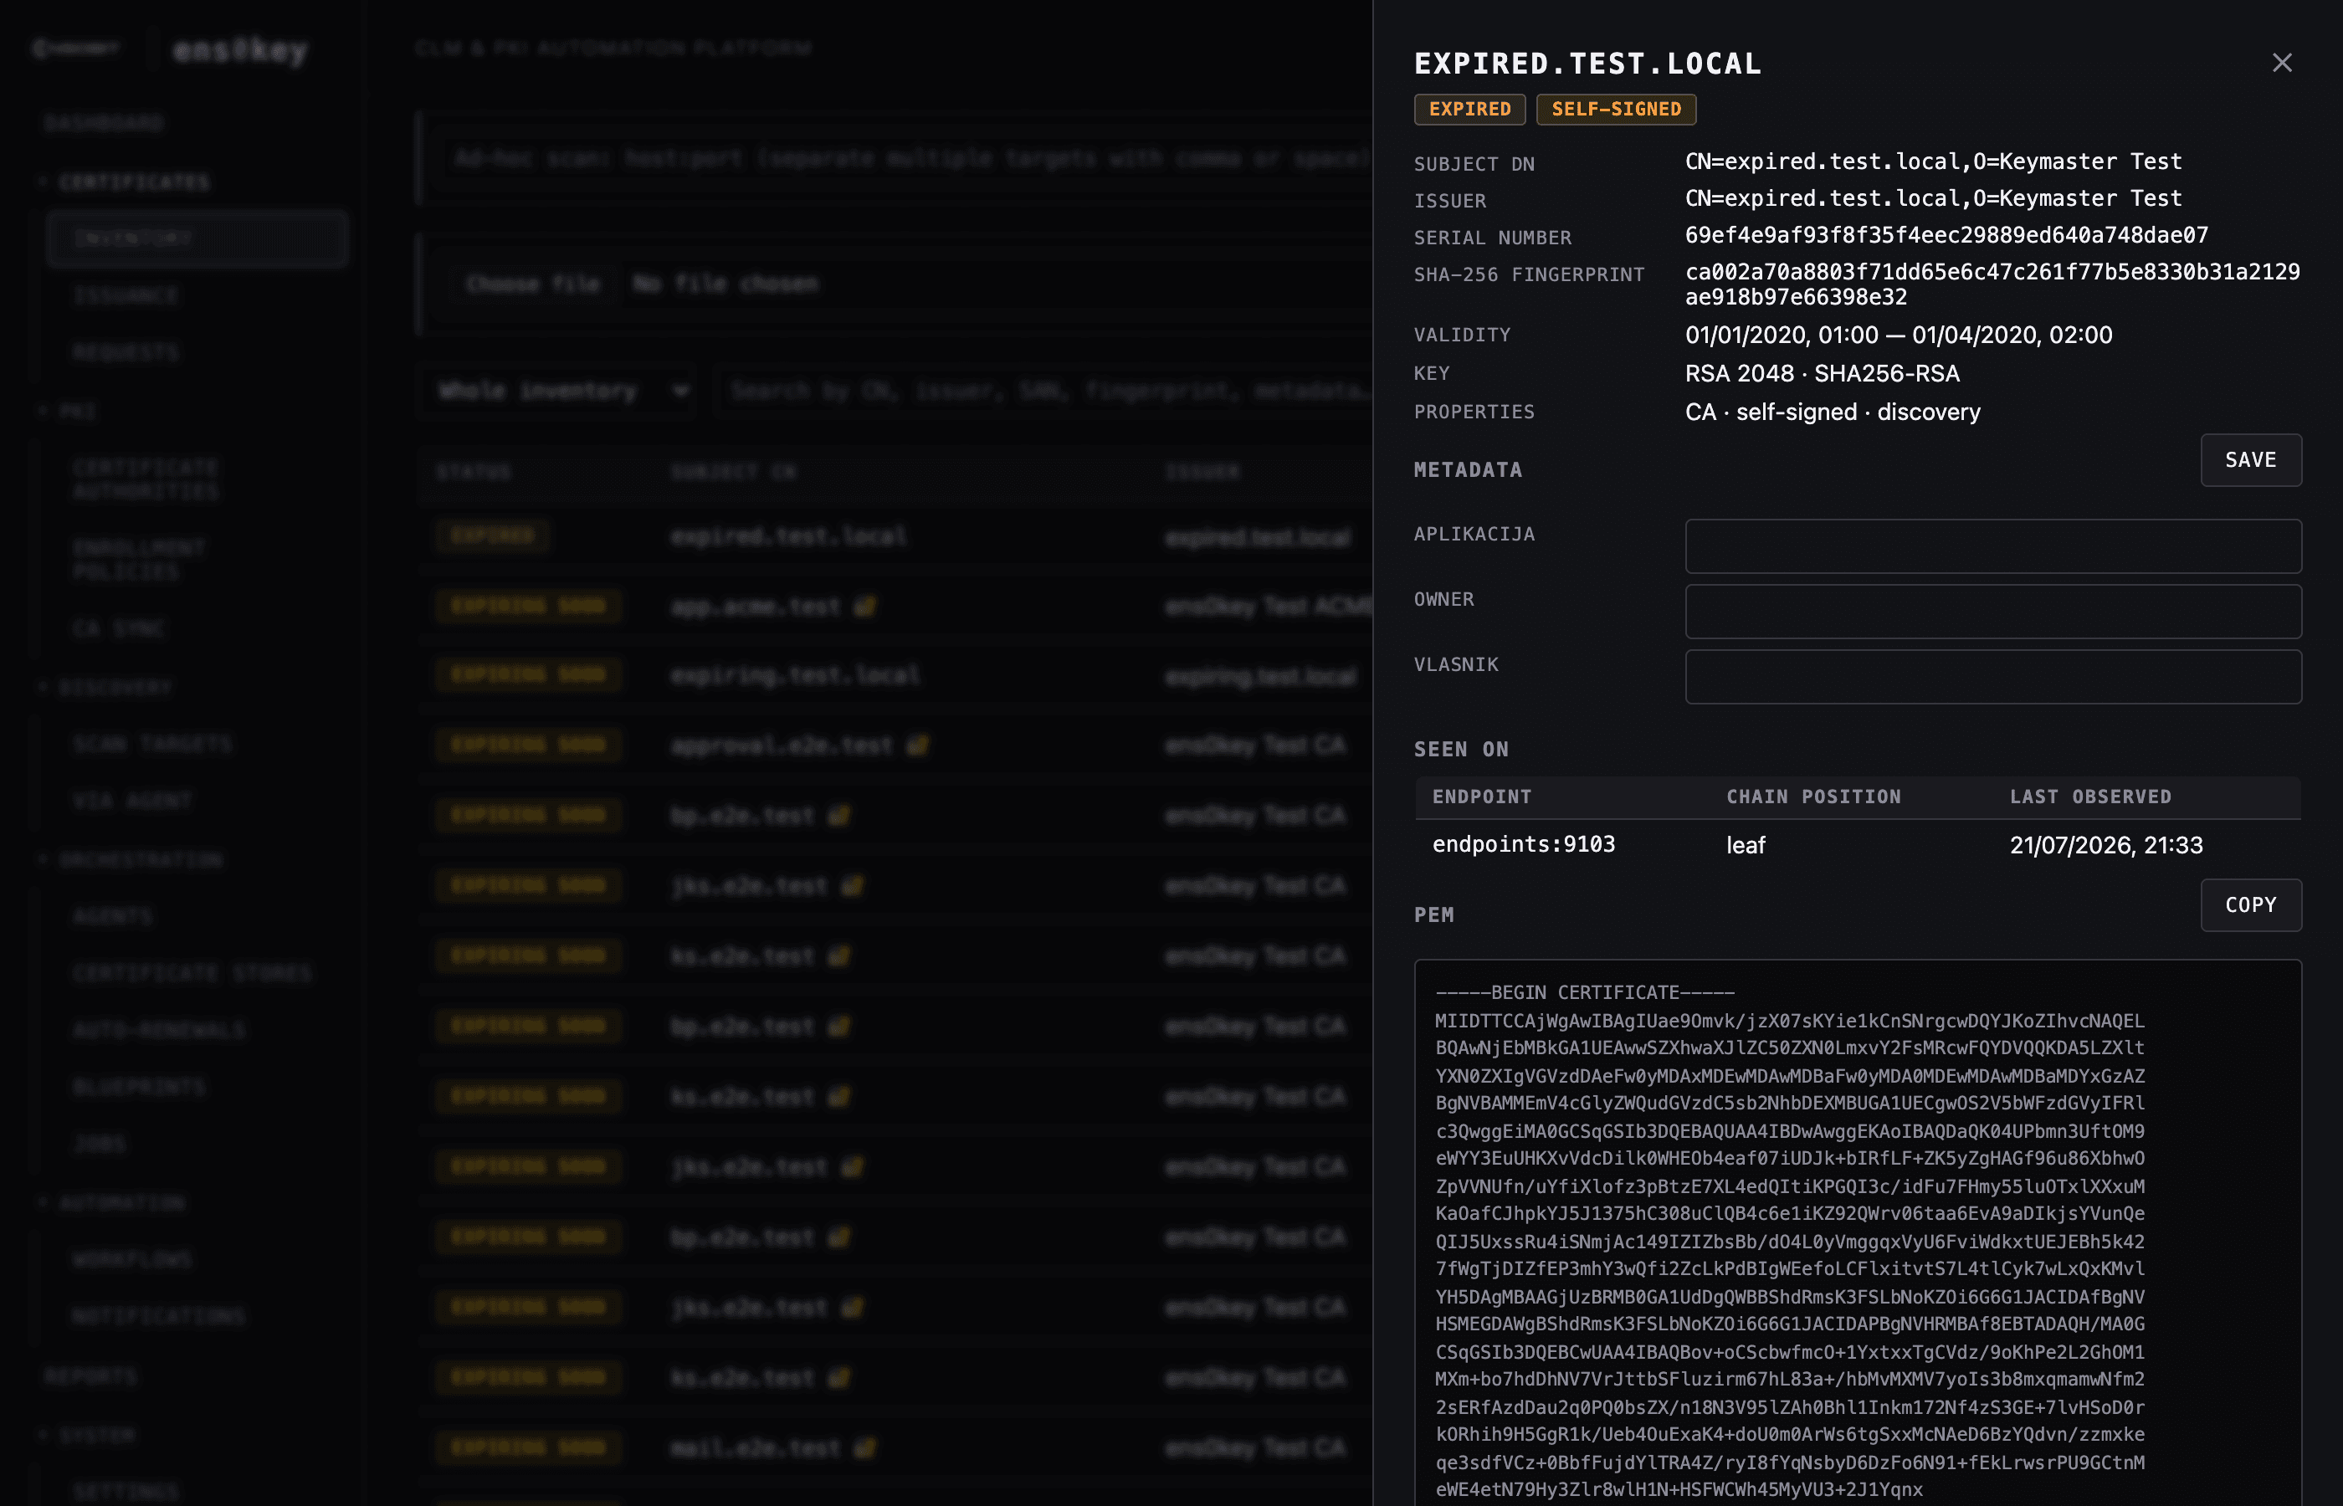Open Certificate Stores in the sidebar
Viewport: 2343px width, 1506px height.
pyautogui.click(x=192, y=973)
